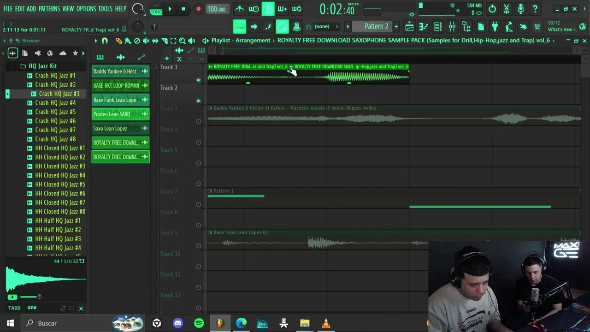
Task: Open the metronome toggle icon
Action: 240,9
